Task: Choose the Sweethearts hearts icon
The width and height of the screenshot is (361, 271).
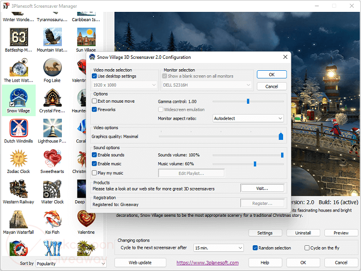Action: pos(52,158)
